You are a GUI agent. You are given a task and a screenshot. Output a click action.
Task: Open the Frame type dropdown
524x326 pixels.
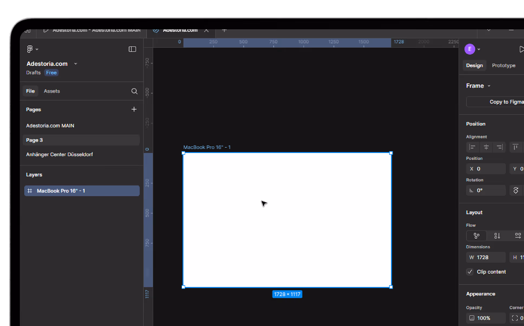[489, 86]
